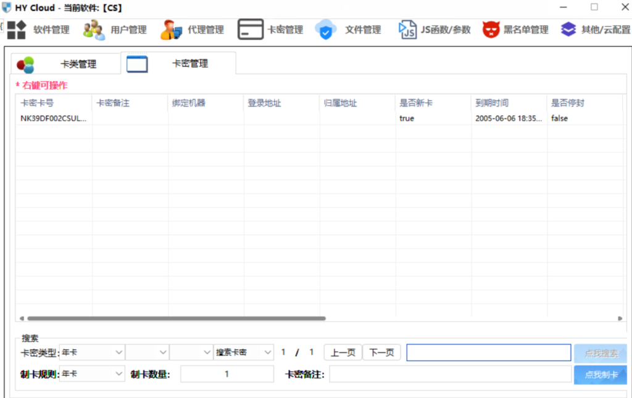Click the 代理管理 agent icon
632x398 pixels.
coord(171,30)
